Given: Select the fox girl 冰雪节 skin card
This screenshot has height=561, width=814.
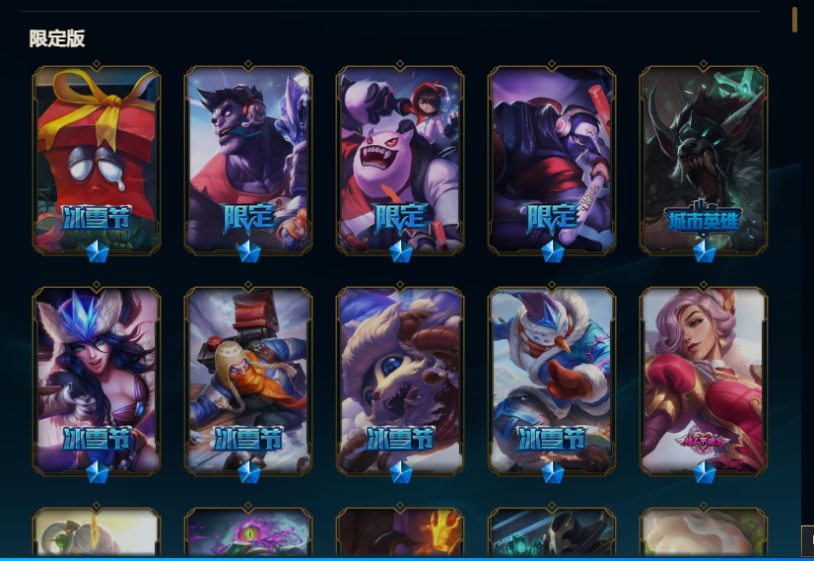Looking at the screenshot, I should pyautogui.click(x=97, y=381).
